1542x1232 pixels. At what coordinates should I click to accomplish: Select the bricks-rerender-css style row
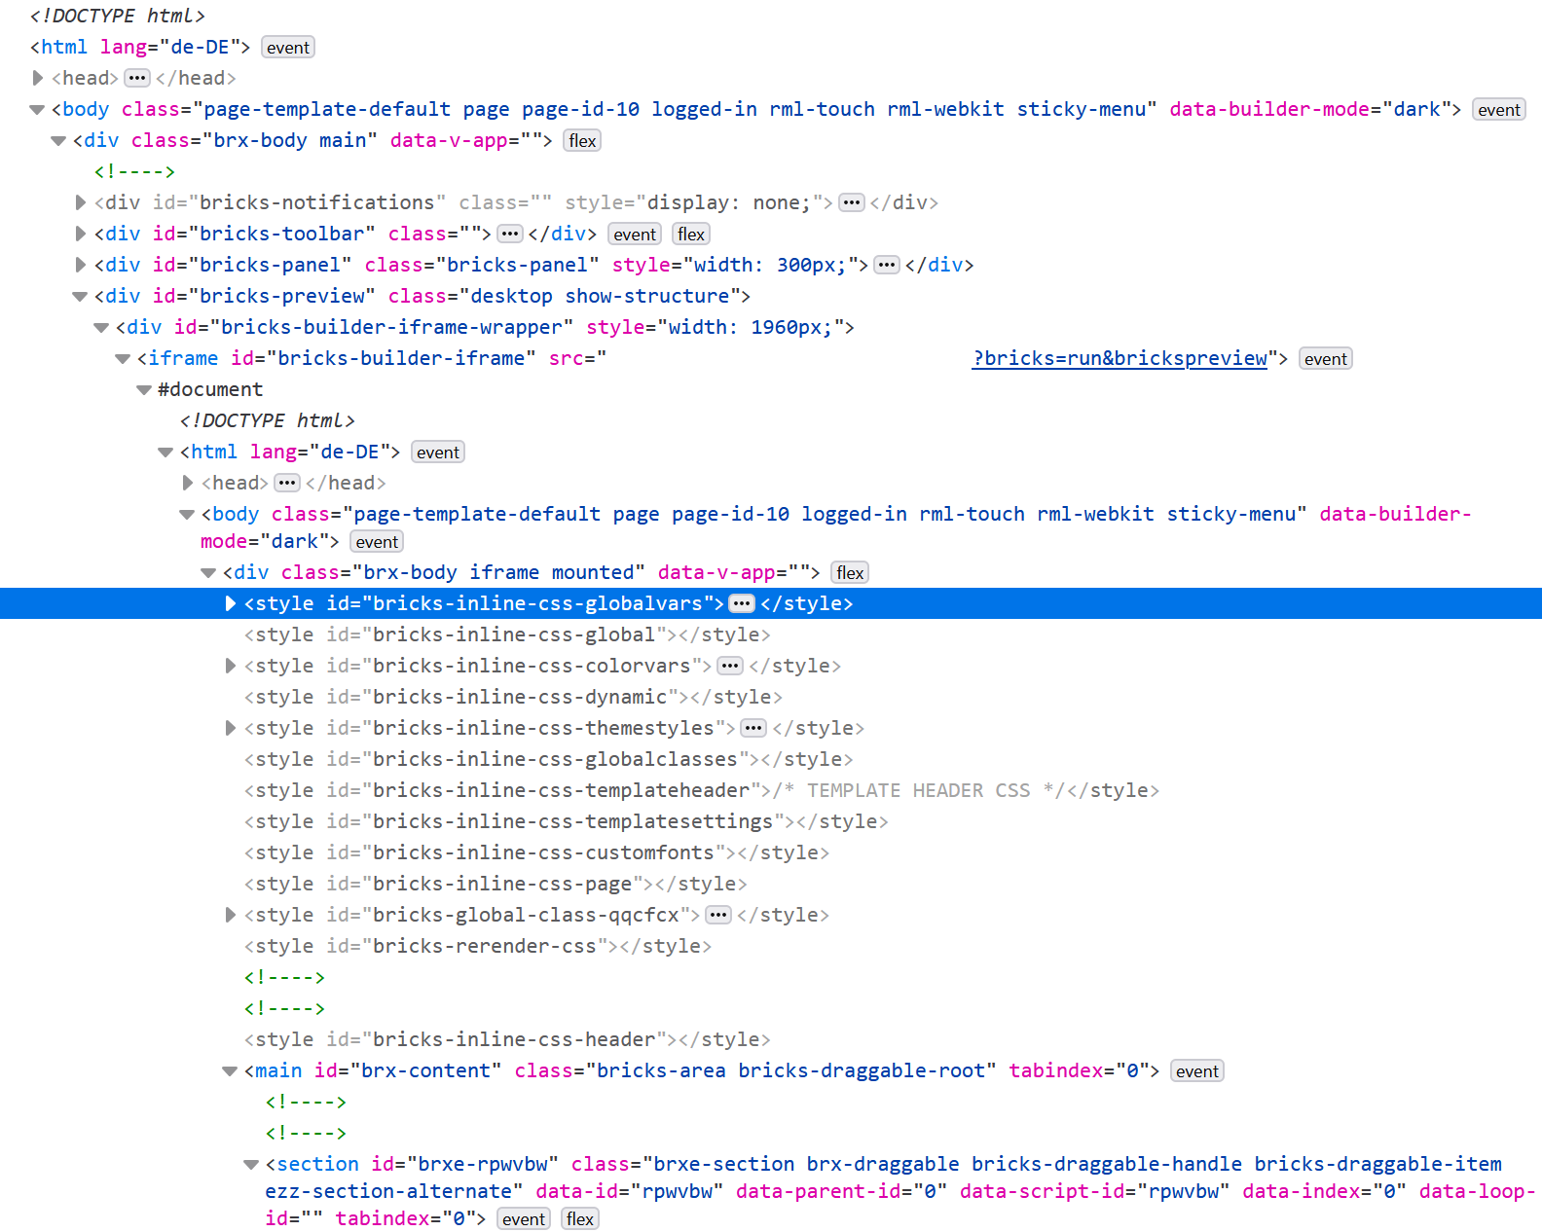[x=771, y=946]
